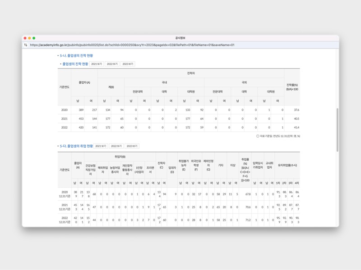Select the cell value 59

[x=202, y=127]
